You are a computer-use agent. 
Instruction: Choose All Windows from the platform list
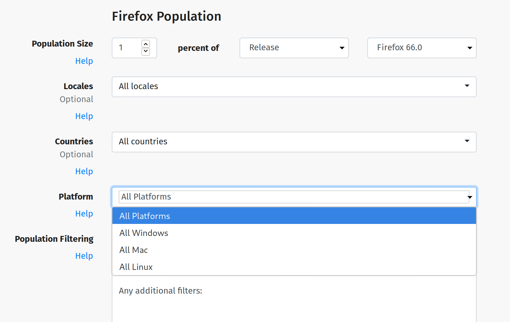pyautogui.click(x=294, y=233)
